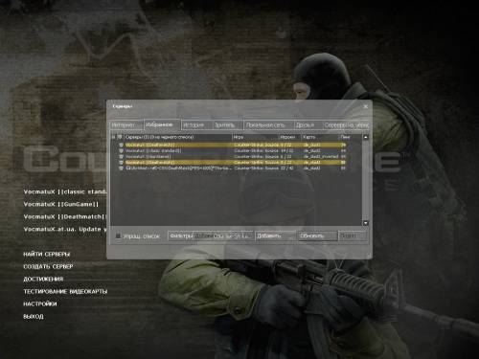479x359 pixels.
Task: Click the shield icon beside the classic standard server
Action: pyautogui.click(x=121, y=150)
